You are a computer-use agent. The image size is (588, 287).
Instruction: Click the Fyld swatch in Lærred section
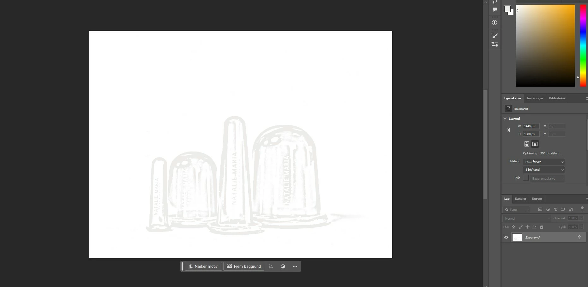525,178
